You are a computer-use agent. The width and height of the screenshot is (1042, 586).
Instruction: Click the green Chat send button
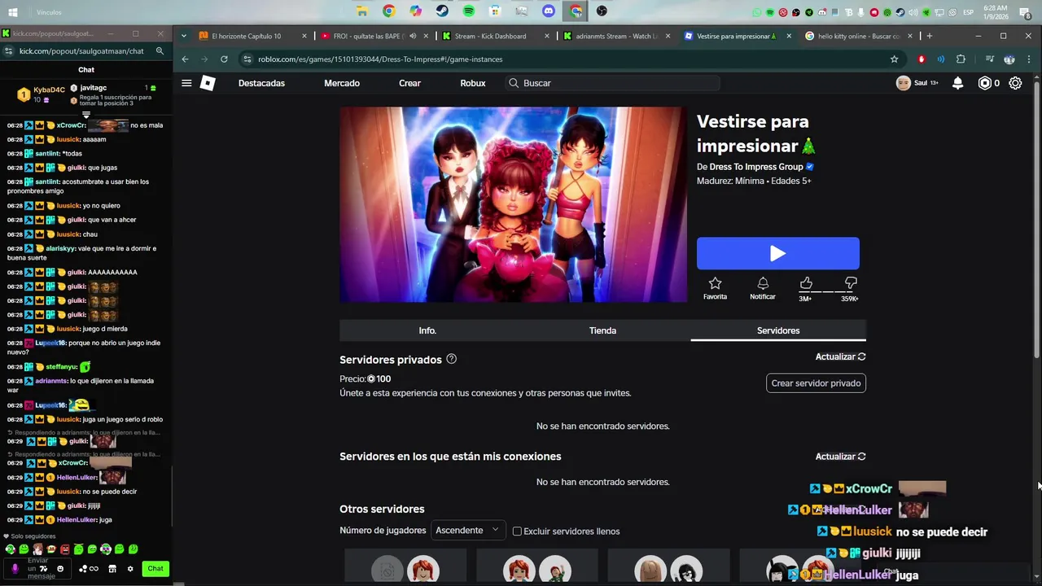155,569
